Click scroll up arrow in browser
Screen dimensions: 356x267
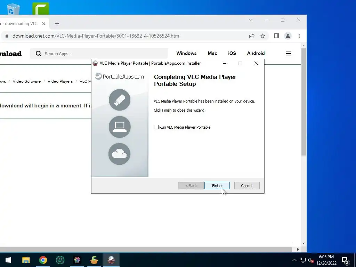(x=304, y=46)
